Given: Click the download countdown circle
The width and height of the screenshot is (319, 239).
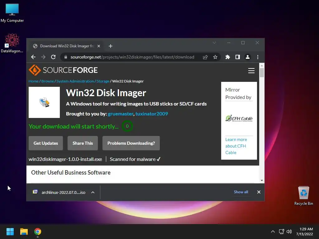Looking at the screenshot, I should [127, 126].
